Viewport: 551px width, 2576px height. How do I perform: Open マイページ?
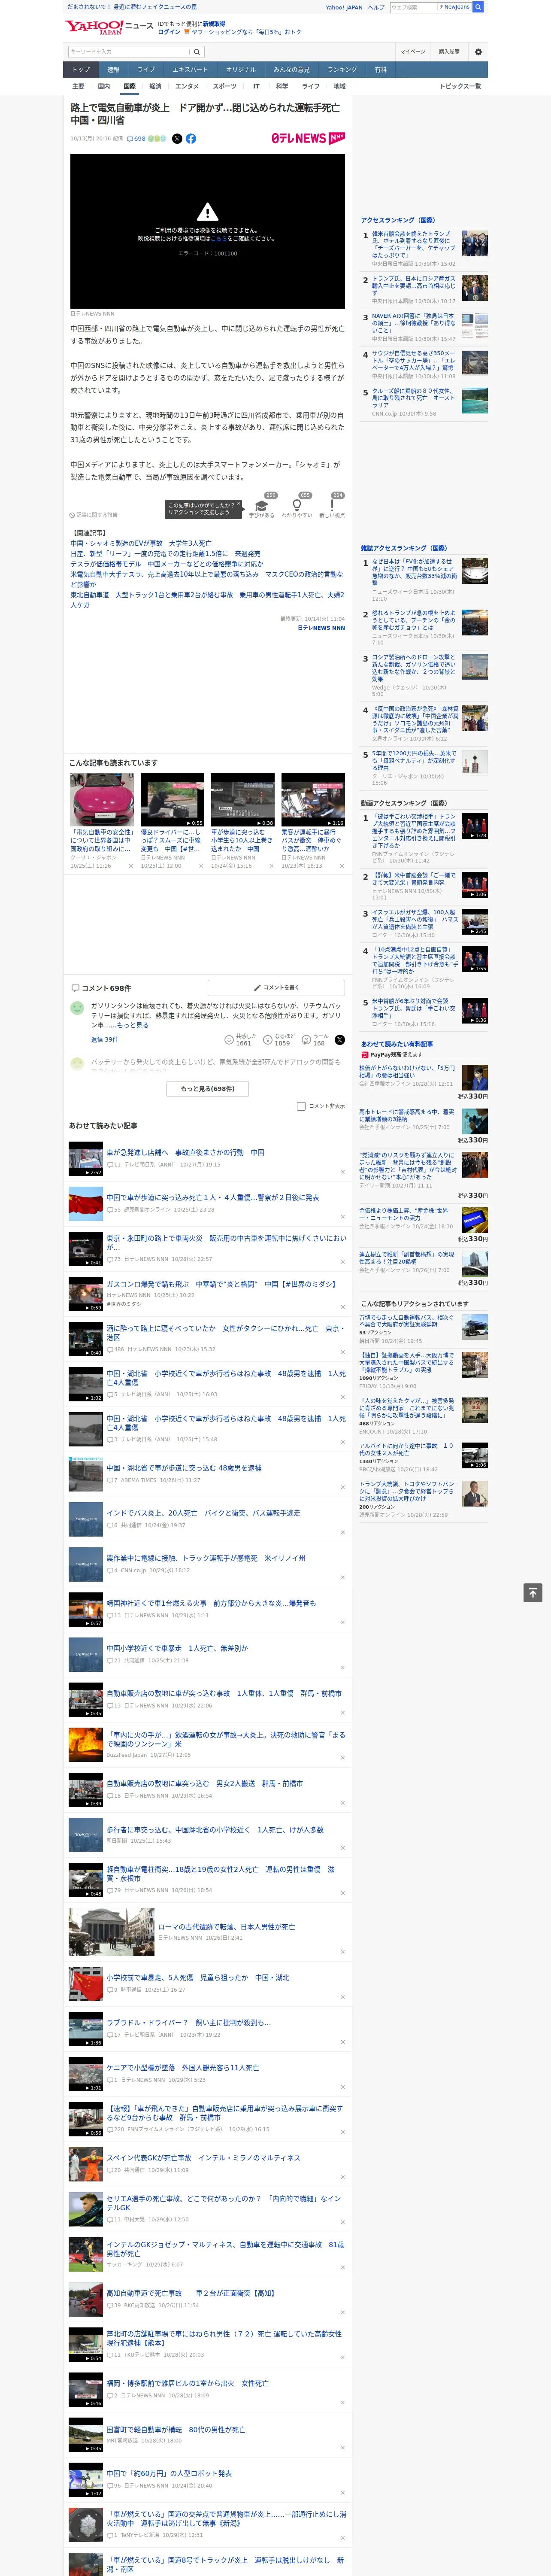point(413,52)
